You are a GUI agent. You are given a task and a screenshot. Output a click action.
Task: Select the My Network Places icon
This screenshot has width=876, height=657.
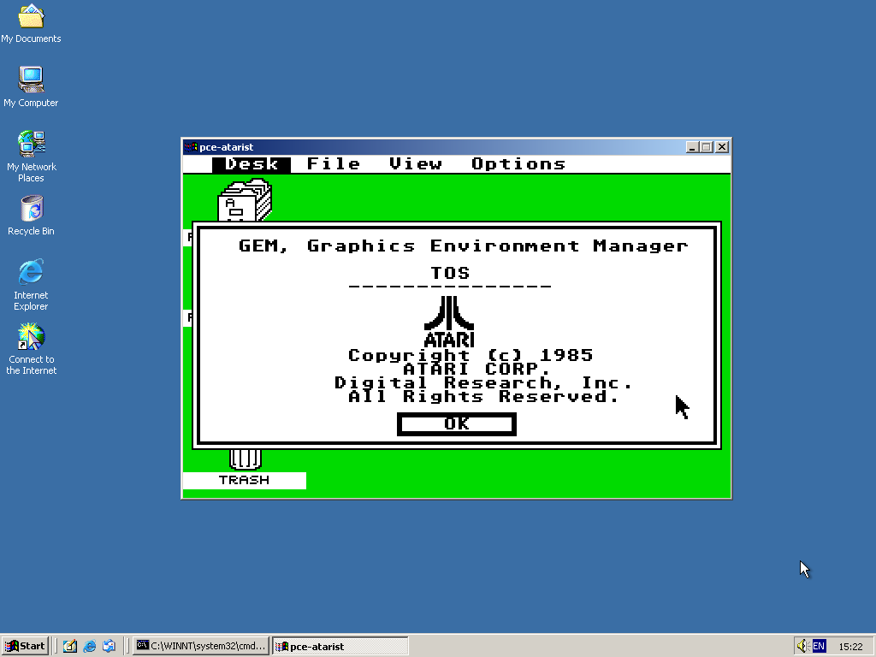32,157
